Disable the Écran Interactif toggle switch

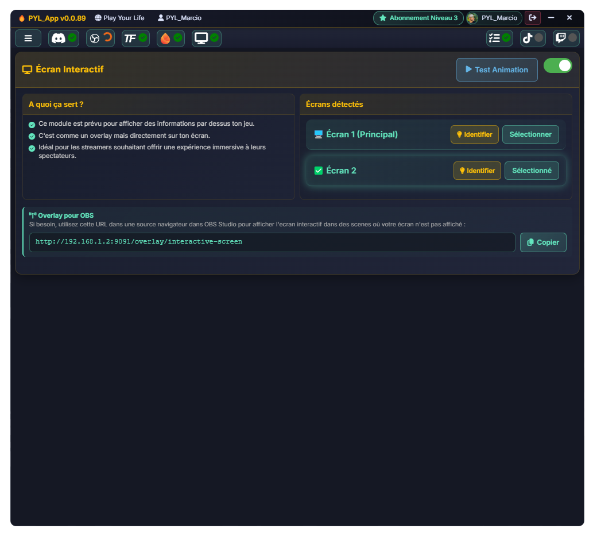click(557, 66)
